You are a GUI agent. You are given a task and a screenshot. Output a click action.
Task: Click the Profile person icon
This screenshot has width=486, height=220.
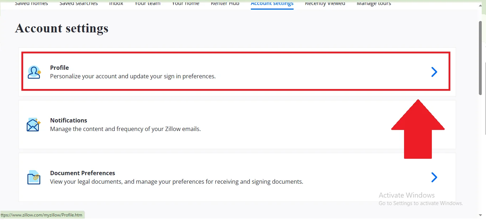coord(34,72)
